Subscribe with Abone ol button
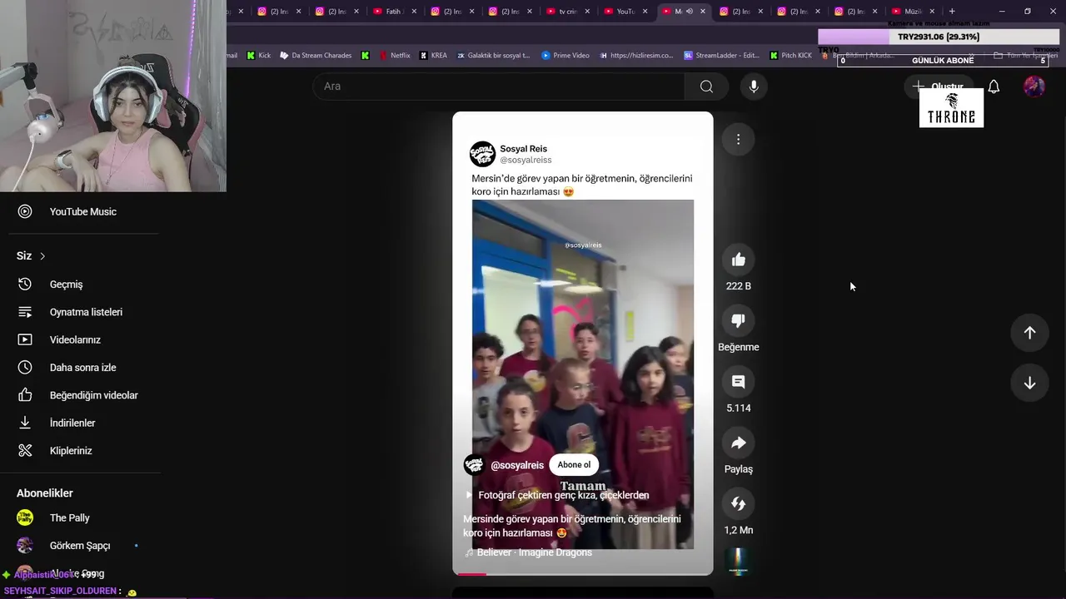This screenshot has height=599, width=1066. click(x=574, y=465)
